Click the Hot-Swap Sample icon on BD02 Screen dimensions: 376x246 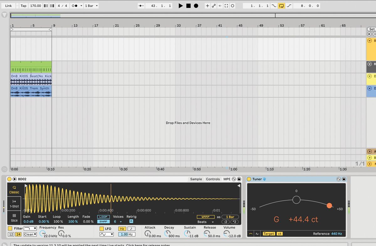coord(234,179)
